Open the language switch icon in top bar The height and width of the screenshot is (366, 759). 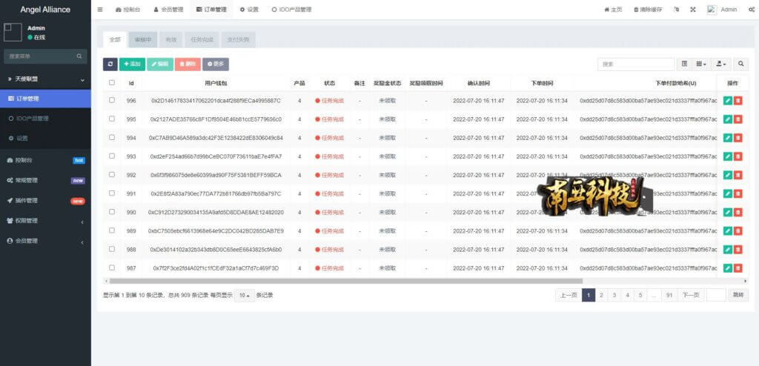(x=677, y=10)
